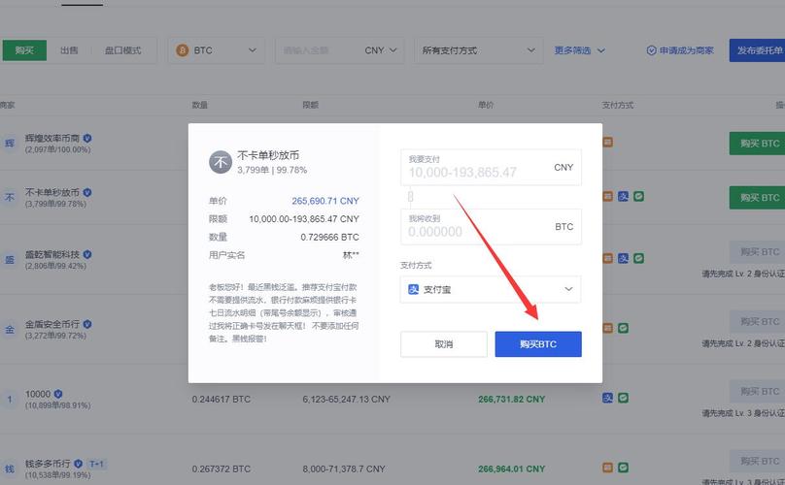Switch to the 出售 tab
The width and height of the screenshot is (785, 485).
pos(69,50)
